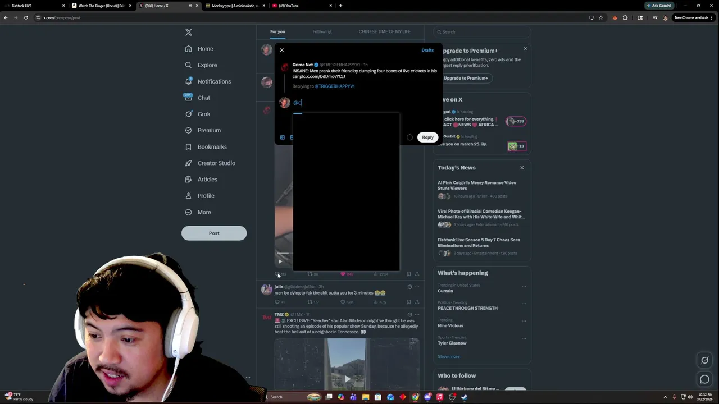Image resolution: width=719 pixels, height=404 pixels.
Task: Close the Today's News panel
Action: pos(522,168)
